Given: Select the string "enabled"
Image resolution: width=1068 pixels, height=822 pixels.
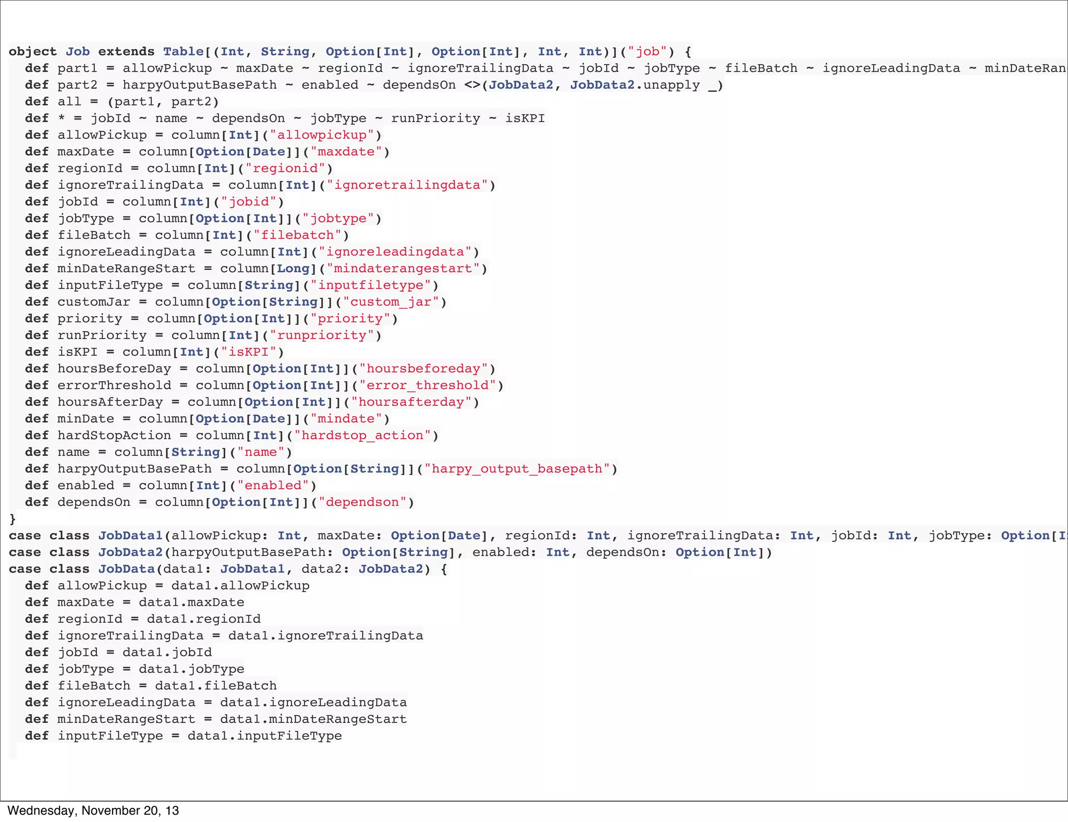Looking at the screenshot, I should tap(273, 486).
